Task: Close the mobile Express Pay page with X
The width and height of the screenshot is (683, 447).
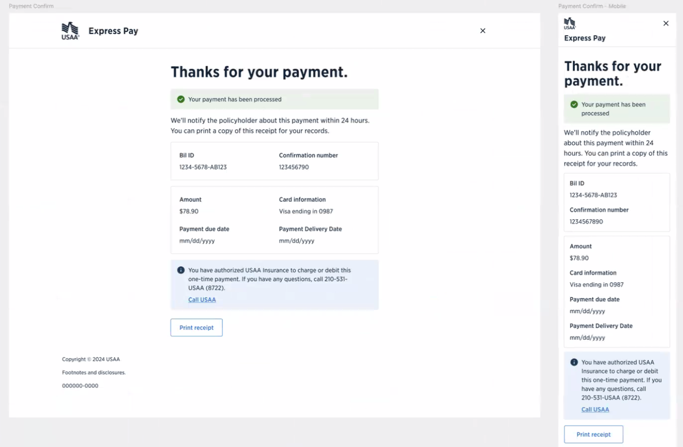Action: coord(666,24)
